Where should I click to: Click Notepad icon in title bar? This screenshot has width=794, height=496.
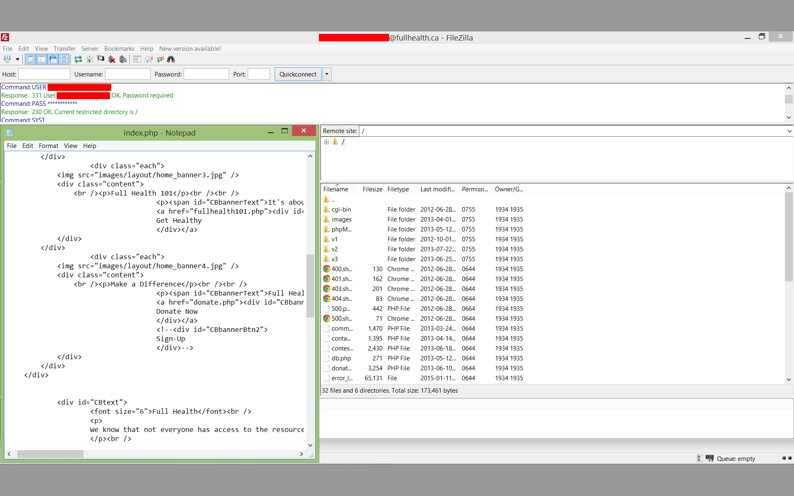(10, 133)
